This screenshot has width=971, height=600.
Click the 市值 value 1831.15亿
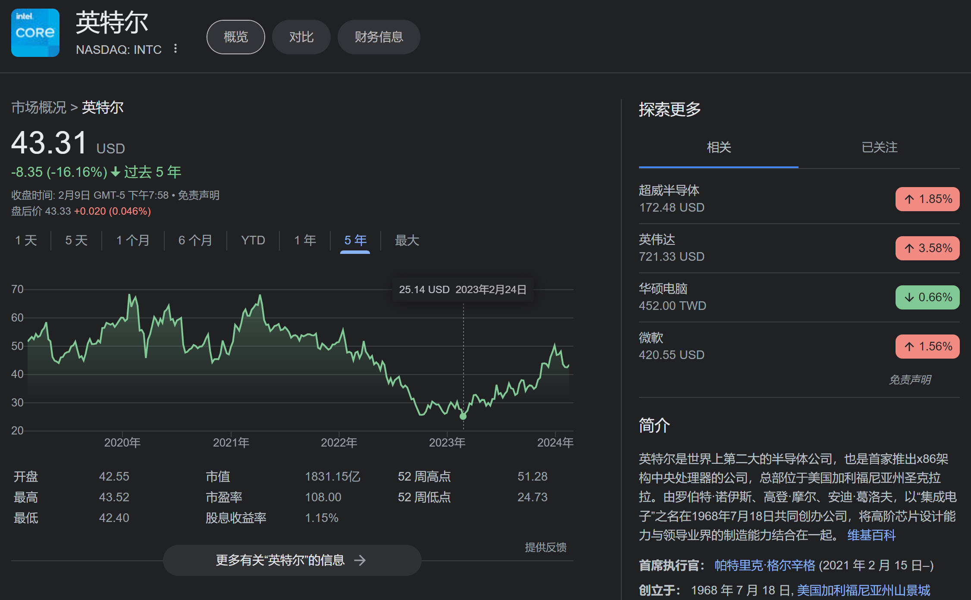(x=332, y=477)
